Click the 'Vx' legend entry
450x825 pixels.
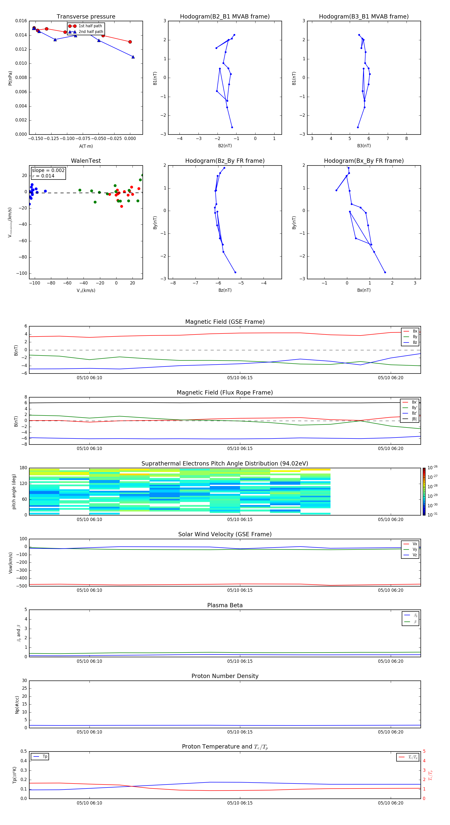410,544
